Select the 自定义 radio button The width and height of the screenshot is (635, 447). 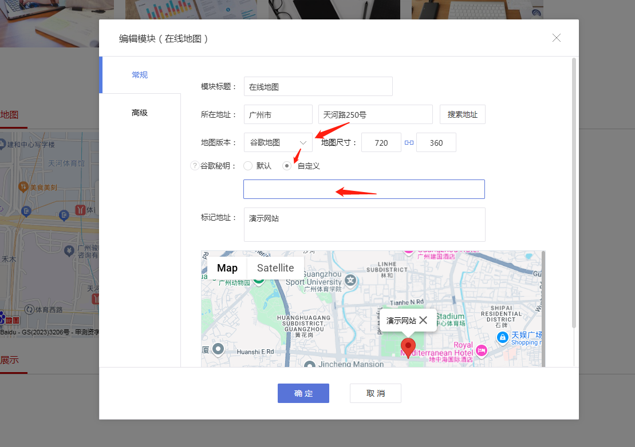point(287,166)
